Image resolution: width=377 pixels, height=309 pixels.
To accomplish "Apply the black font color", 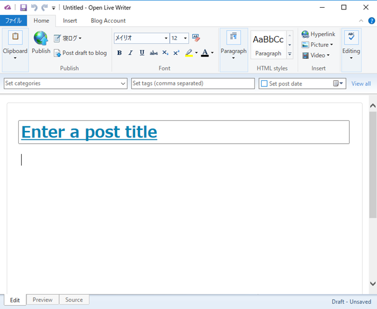I will click(x=205, y=53).
